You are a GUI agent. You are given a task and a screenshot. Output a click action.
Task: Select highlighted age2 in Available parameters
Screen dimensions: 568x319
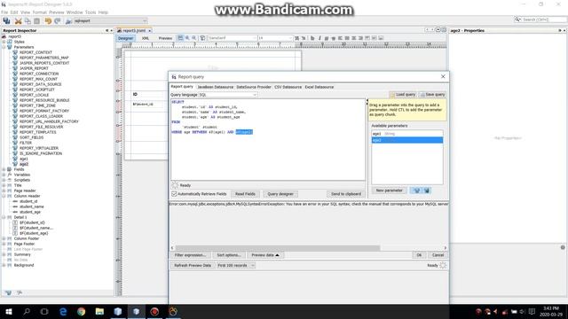pos(406,140)
